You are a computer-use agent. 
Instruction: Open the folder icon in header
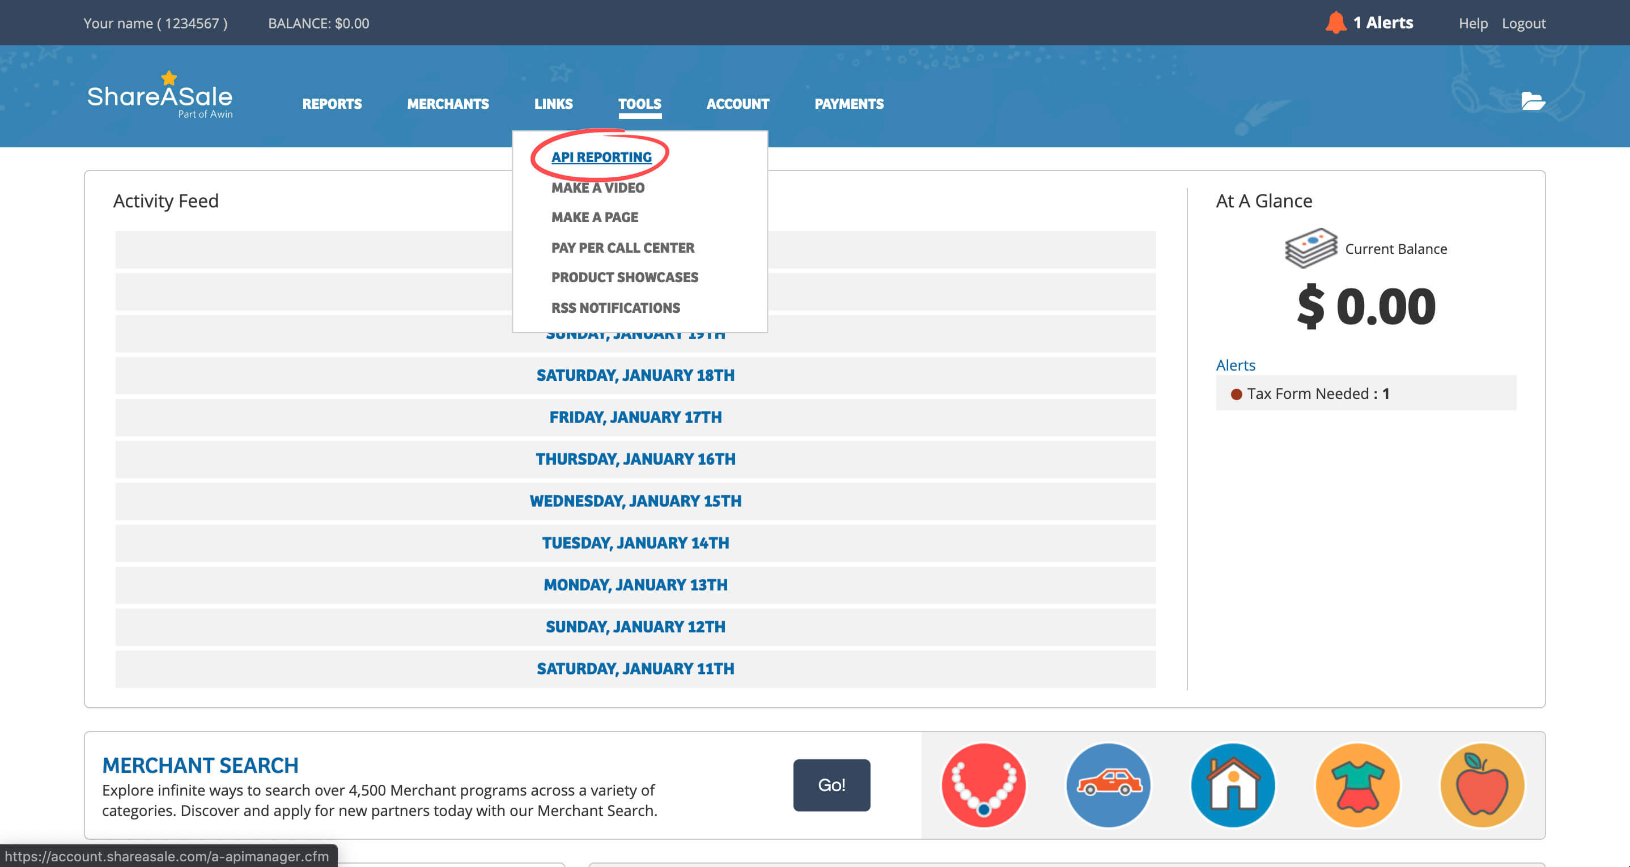[1533, 101]
